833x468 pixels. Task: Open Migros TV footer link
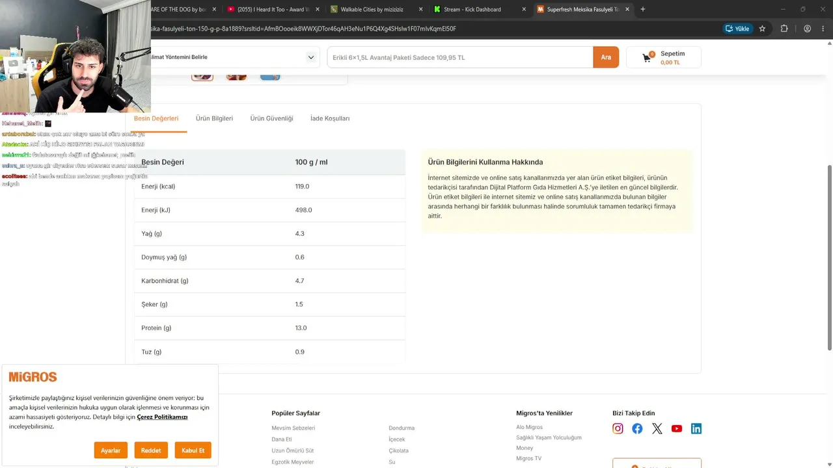coord(528,458)
